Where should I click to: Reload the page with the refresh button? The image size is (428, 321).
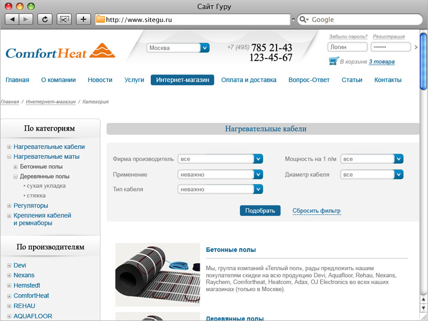45,19
